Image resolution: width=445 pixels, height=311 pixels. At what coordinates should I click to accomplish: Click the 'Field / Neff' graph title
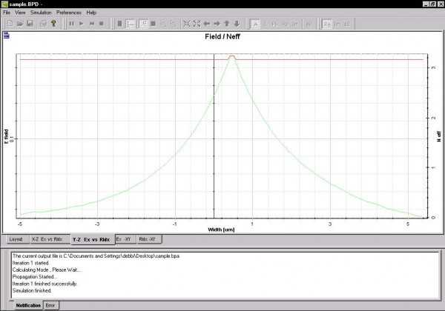point(222,36)
